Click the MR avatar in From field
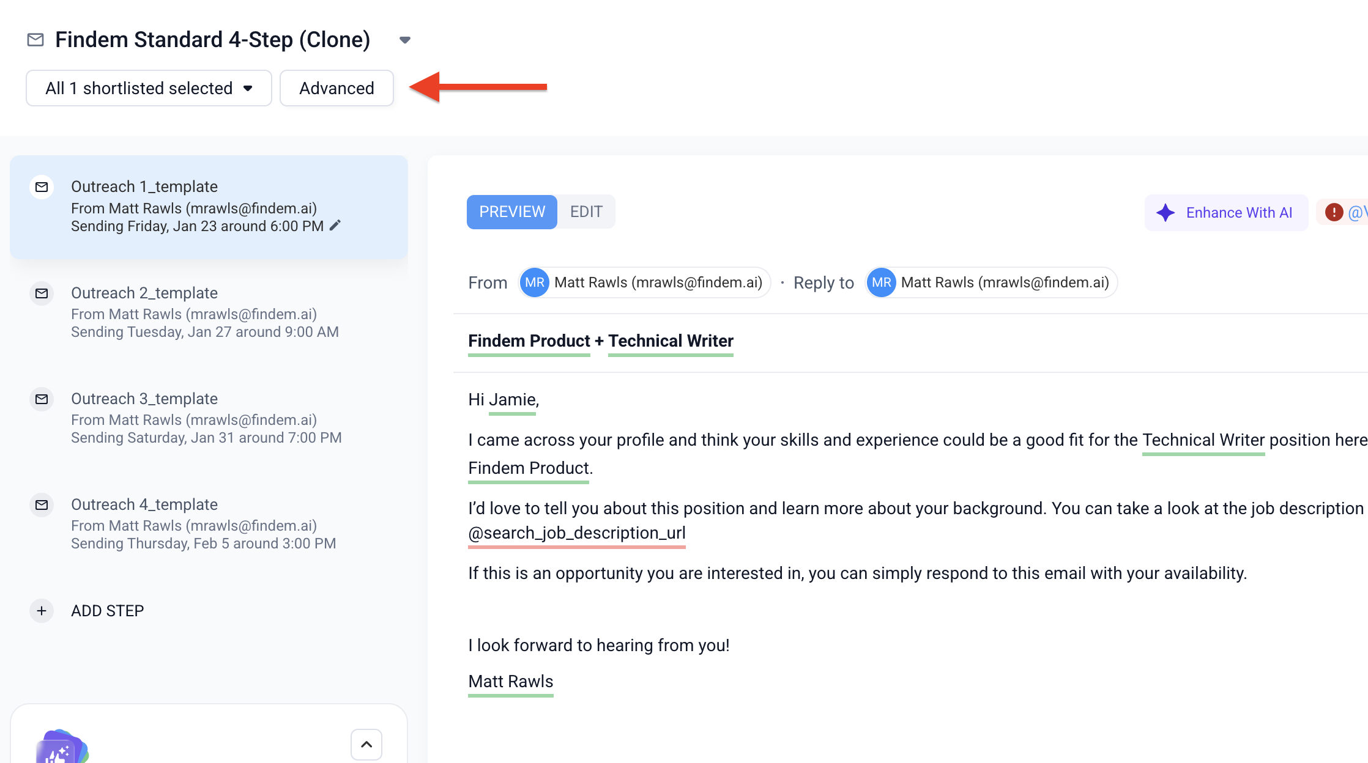 pos(535,282)
